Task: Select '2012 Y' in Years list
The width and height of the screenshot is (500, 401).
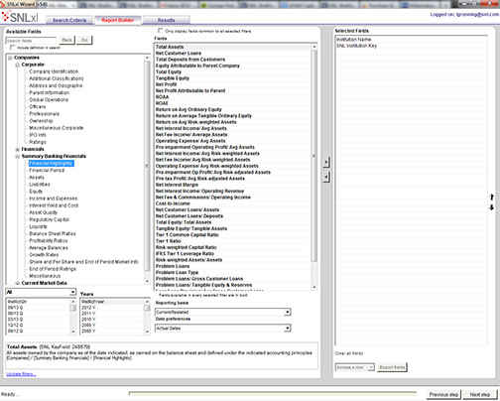Action: [x=88, y=308]
